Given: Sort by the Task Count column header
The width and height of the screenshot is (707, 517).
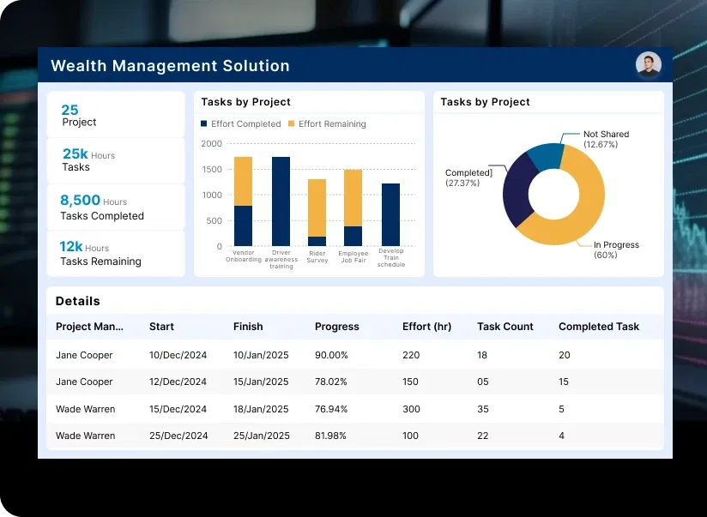Looking at the screenshot, I should [505, 327].
